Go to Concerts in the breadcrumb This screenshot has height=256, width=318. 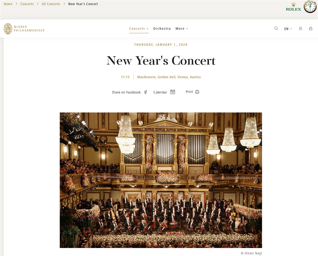click(x=27, y=4)
